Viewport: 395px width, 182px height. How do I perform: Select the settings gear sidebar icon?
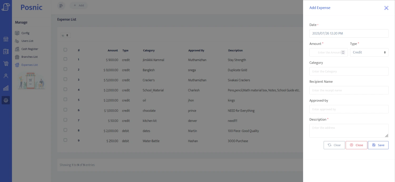(6, 100)
